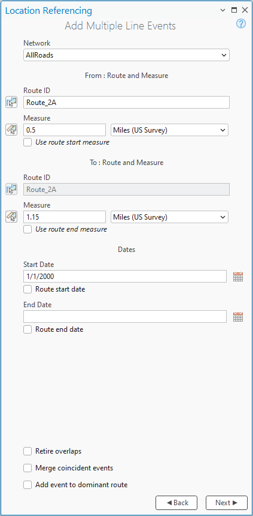253x516 pixels.
Task: Open the pane options menu arrow
Action: (223, 10)
